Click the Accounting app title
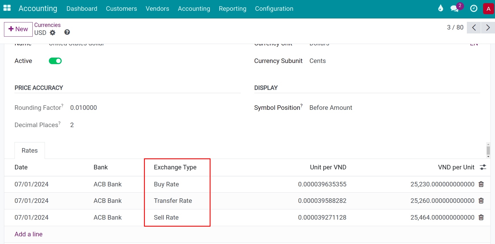This screenshot has width=495, height=244. (x=38, y=9)
